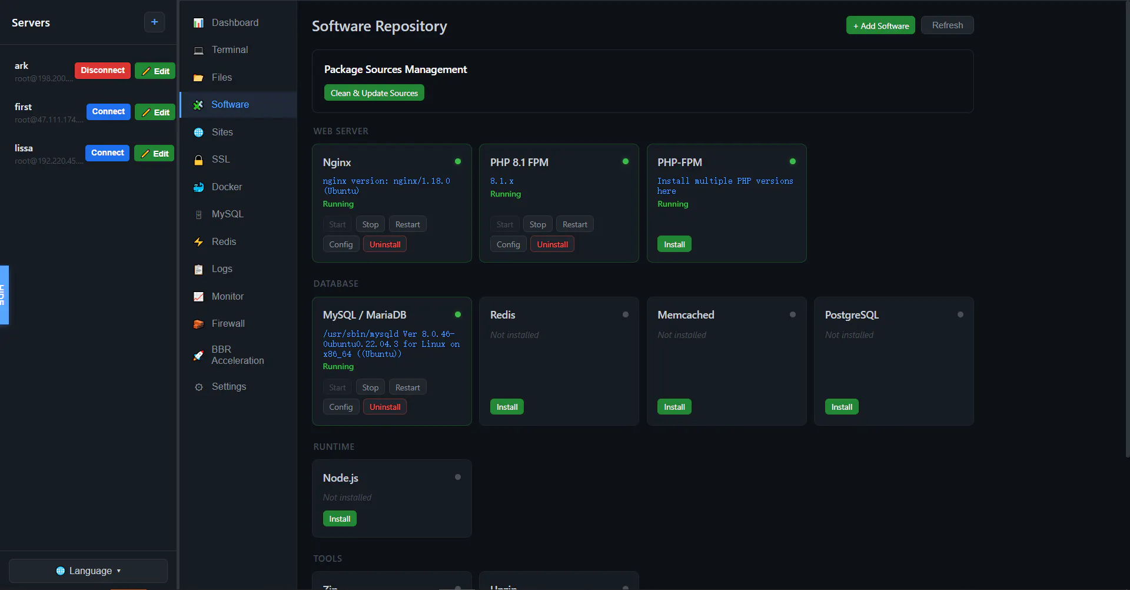
Task: Open the Logs section
Action: pyautogui.click(x=238, y=269)
